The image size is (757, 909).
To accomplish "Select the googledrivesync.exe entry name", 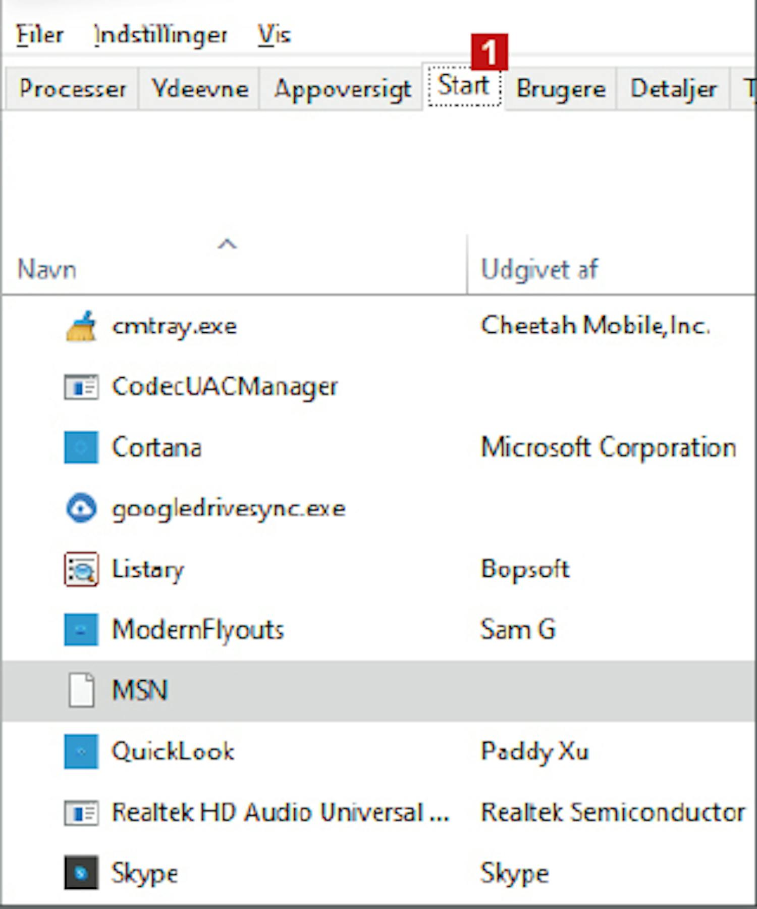I will pos(229,509).
